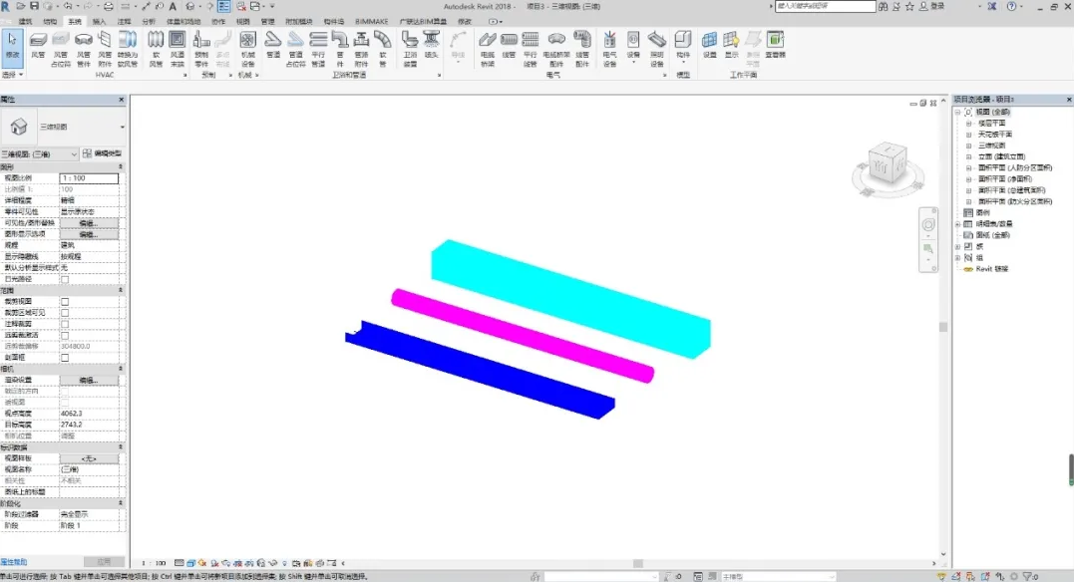Click 编辑 button for 图形显示选项

coord(89,234)
